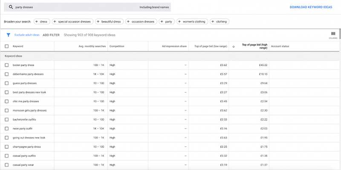Viewport: 341px width, 170px height.
Task: Click the 'party dresses' search field
Action: tap(87, 7)
